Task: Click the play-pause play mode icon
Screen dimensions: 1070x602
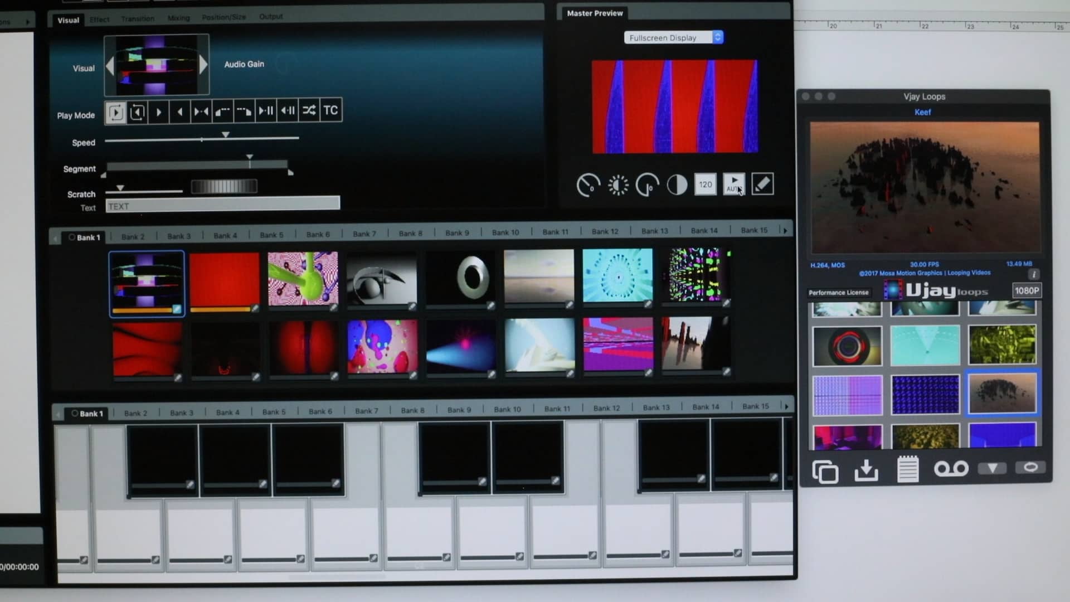Action: coord(265,111)
